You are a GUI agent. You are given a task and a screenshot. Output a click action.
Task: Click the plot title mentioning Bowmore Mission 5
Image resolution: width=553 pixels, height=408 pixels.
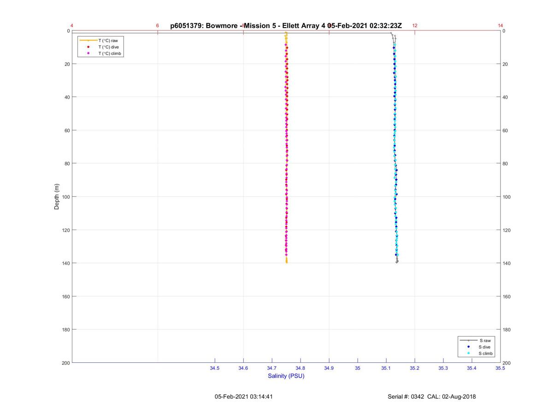coord(286,26)
